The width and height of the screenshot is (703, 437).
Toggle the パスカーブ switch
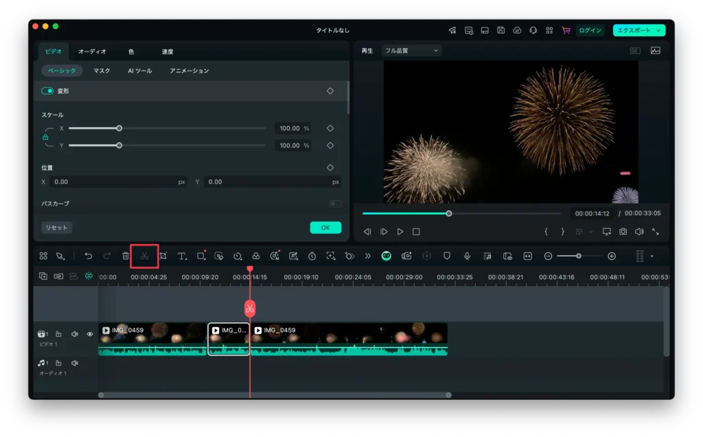[x=335, y=204]
